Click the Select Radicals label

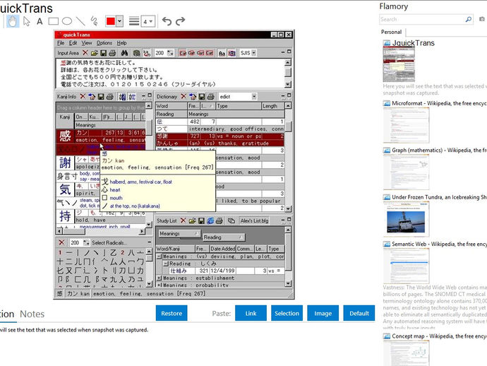(109, 242)
